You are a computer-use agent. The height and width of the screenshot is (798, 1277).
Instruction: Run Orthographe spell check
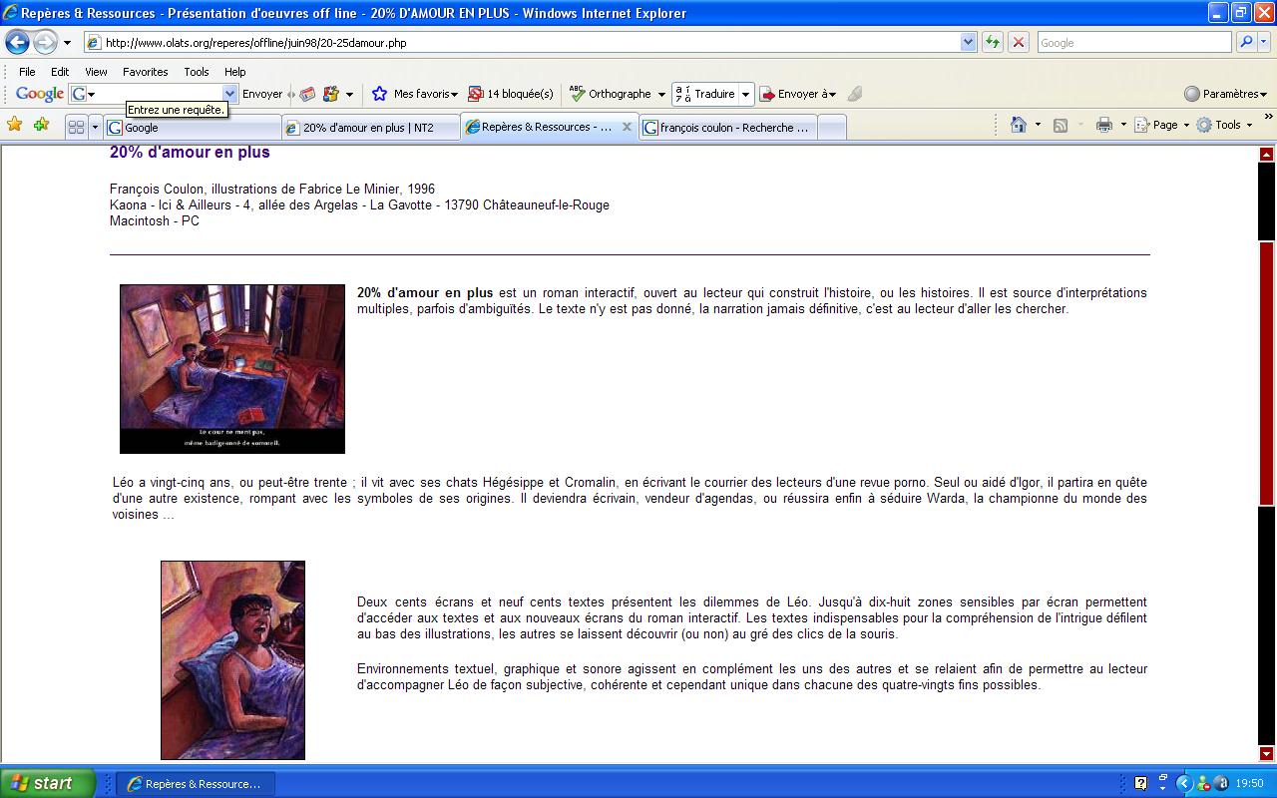point(610,94)
